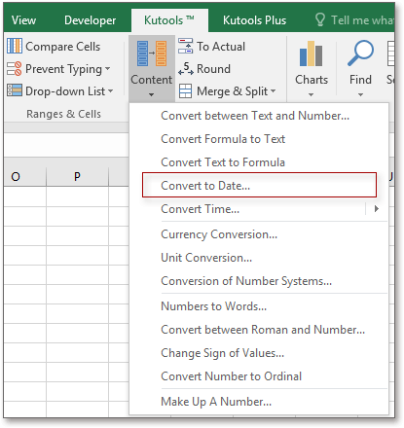Switch to the Kutools Plus tab
The image size is (404, 428).
(254, 20)
